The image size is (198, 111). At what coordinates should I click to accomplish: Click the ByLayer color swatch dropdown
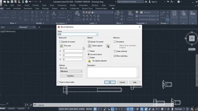pos(149,12)
